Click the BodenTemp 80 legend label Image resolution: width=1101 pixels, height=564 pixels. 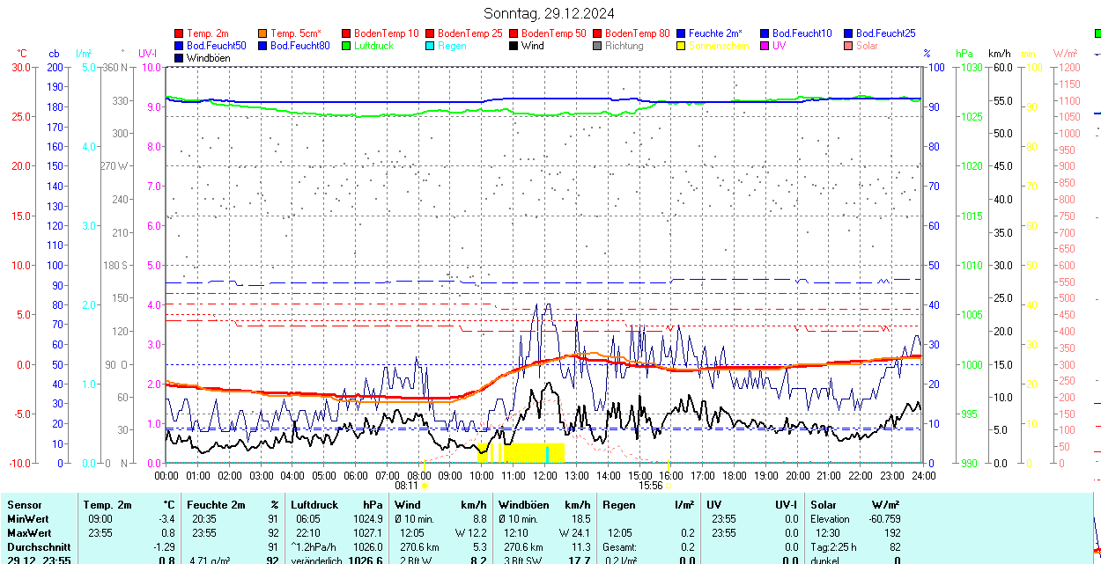tap(638, 33)
